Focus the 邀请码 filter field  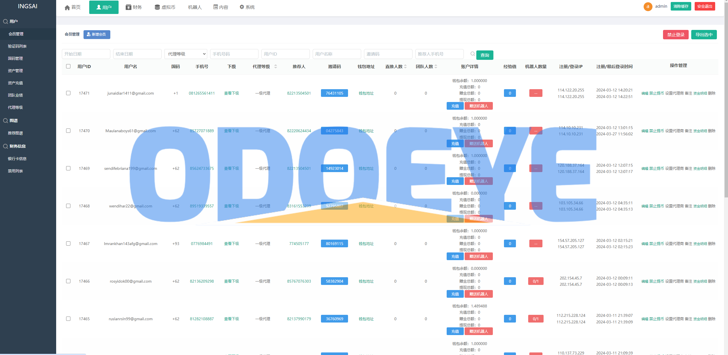click(x=388, y=54)
